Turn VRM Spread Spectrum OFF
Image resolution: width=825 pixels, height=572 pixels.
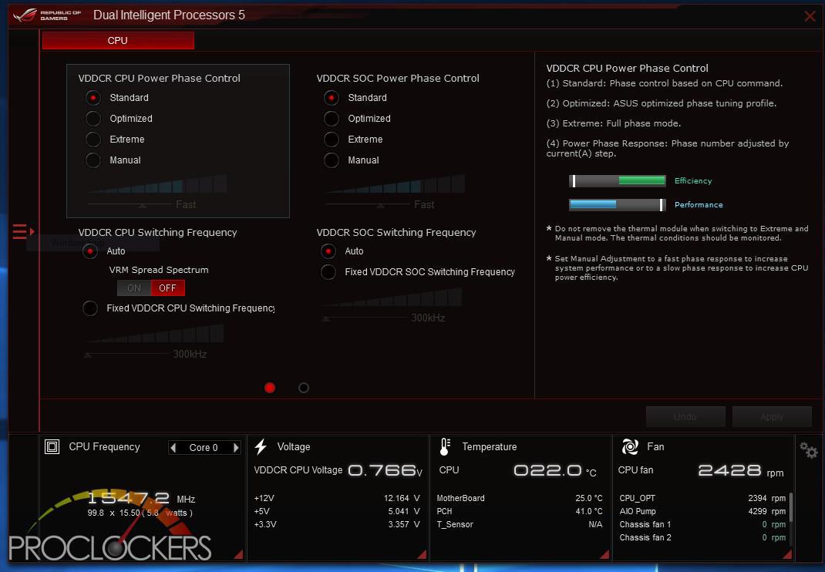coord(168,288)
